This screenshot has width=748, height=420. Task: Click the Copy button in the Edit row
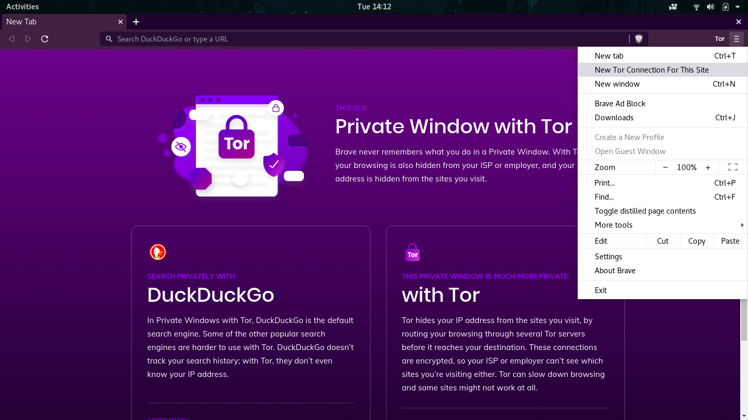[697, 241]
